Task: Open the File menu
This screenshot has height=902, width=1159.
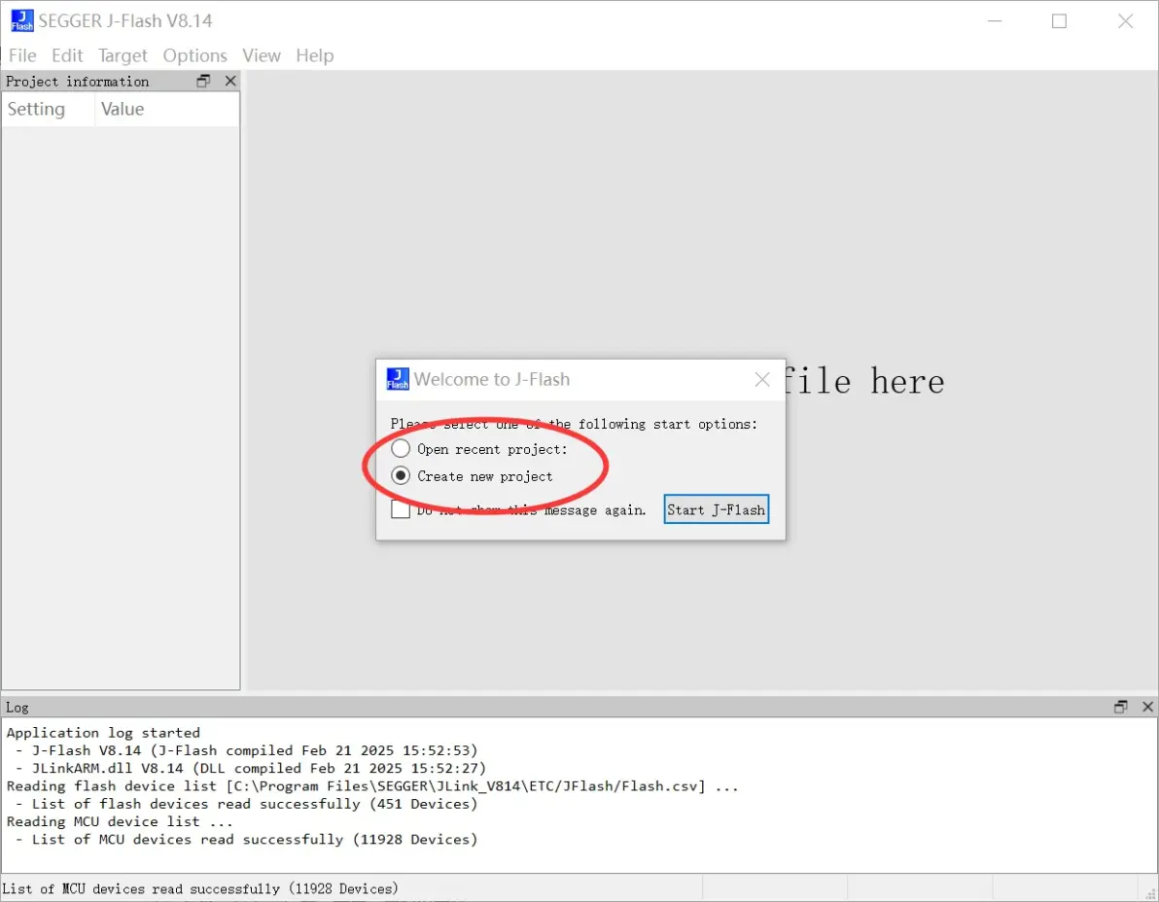Action: click(x=22, y=55)
